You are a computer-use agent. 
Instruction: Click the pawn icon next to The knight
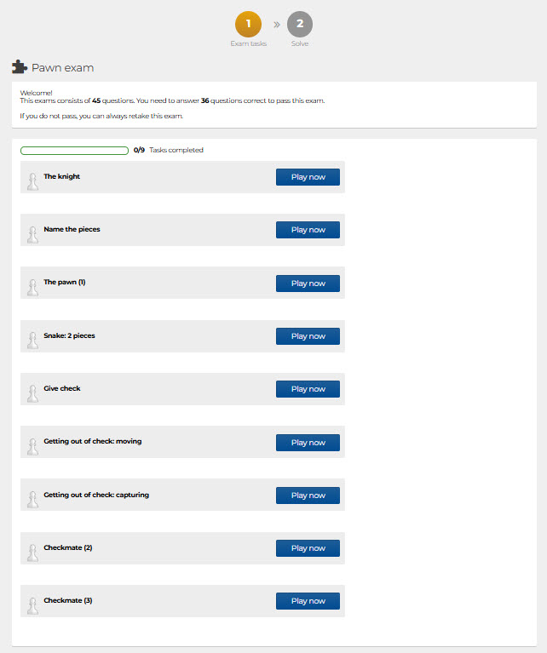32,180
